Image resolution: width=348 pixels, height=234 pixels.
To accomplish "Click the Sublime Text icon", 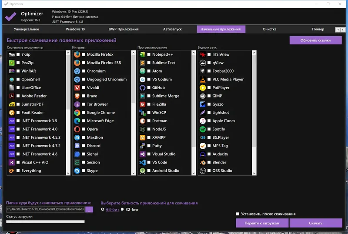I will 143,63.
